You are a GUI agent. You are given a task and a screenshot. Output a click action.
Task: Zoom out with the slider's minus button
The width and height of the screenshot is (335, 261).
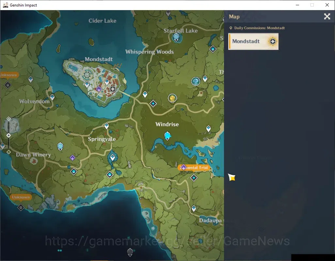click(x=8, y=152)
